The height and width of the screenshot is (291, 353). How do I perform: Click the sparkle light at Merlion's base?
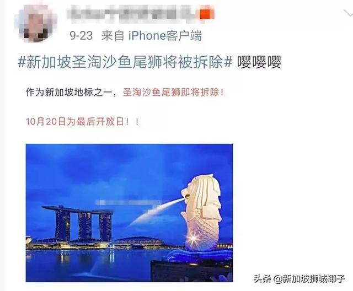click(x=192, y=239)
